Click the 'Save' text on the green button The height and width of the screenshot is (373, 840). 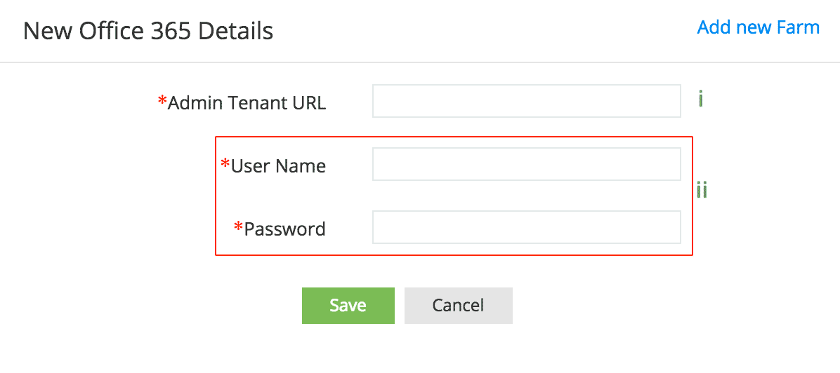tap(348, 305)
